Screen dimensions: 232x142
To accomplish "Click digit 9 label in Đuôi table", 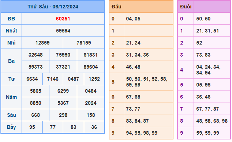I will point(182,133).
